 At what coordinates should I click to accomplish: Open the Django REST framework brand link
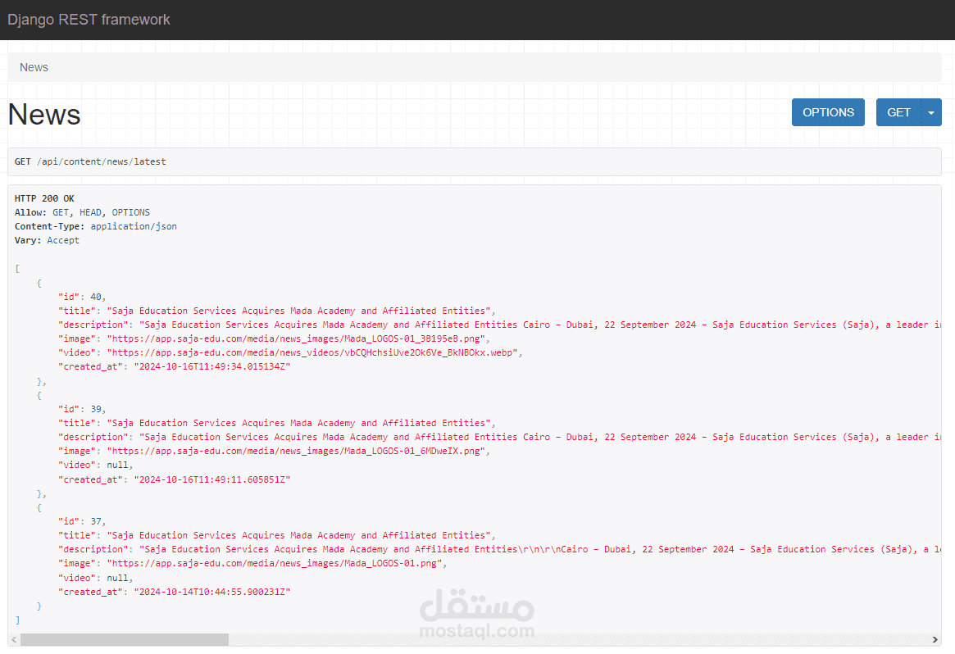[x=89, y=20]
